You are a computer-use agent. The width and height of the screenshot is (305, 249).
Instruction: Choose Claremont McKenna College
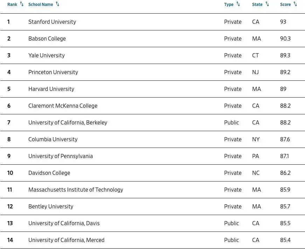click(x=63, y=106)
